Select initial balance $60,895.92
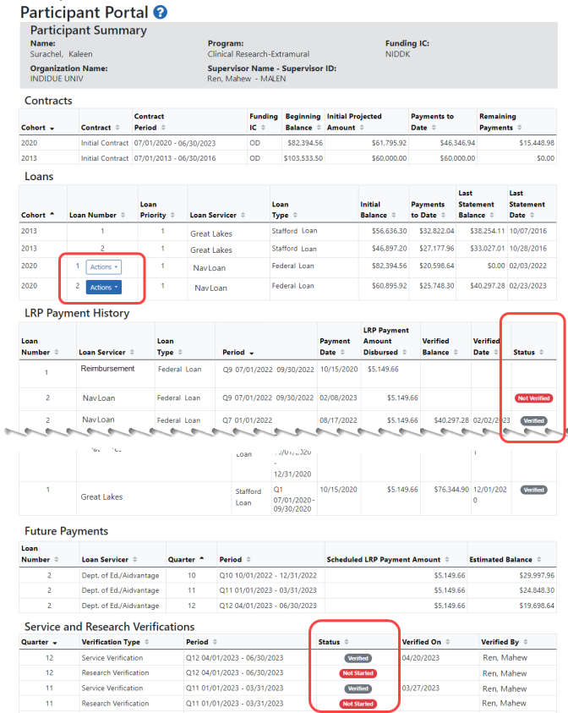Image resolution: width=568 pixels, height=713 pixels. (390, 286)
